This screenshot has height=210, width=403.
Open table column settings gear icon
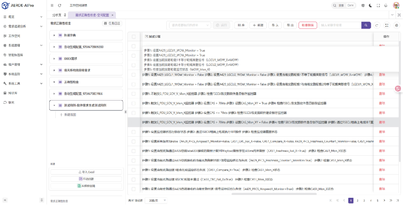click(396, 25)
